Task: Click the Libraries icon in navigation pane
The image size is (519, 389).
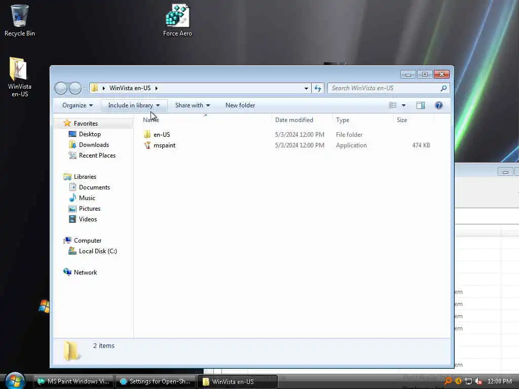Action: (67, 177)
